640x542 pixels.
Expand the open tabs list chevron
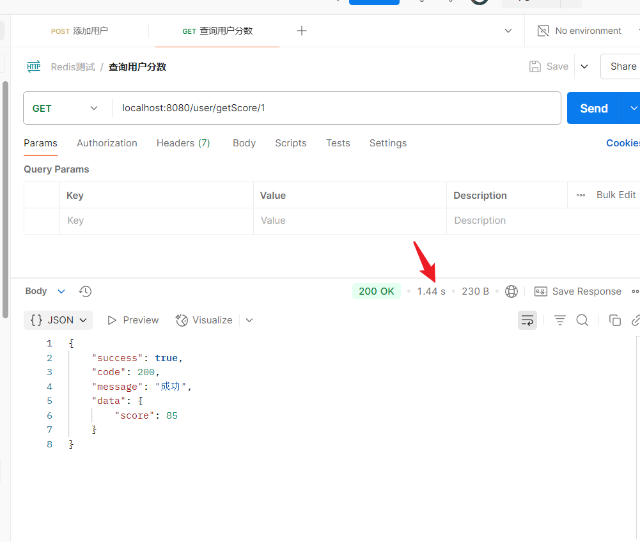click(508, 31)
